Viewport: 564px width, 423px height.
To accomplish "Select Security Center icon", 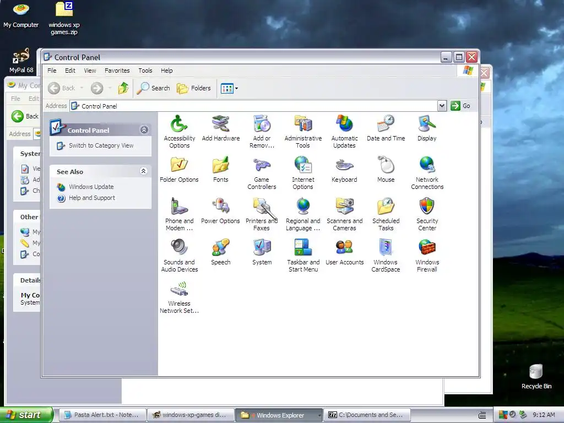I will [427, 214].
